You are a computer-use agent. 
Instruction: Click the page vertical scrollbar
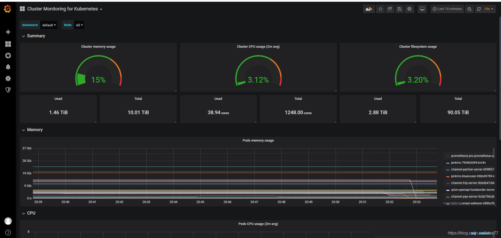(x=500, y=78)
